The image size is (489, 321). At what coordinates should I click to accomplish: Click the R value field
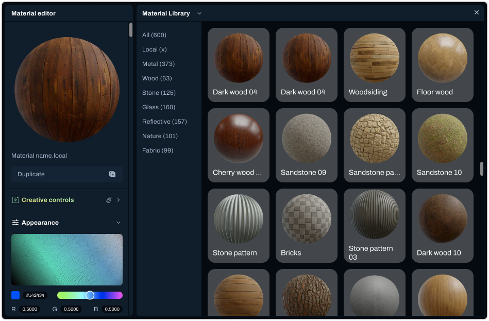tap(29, 309)
